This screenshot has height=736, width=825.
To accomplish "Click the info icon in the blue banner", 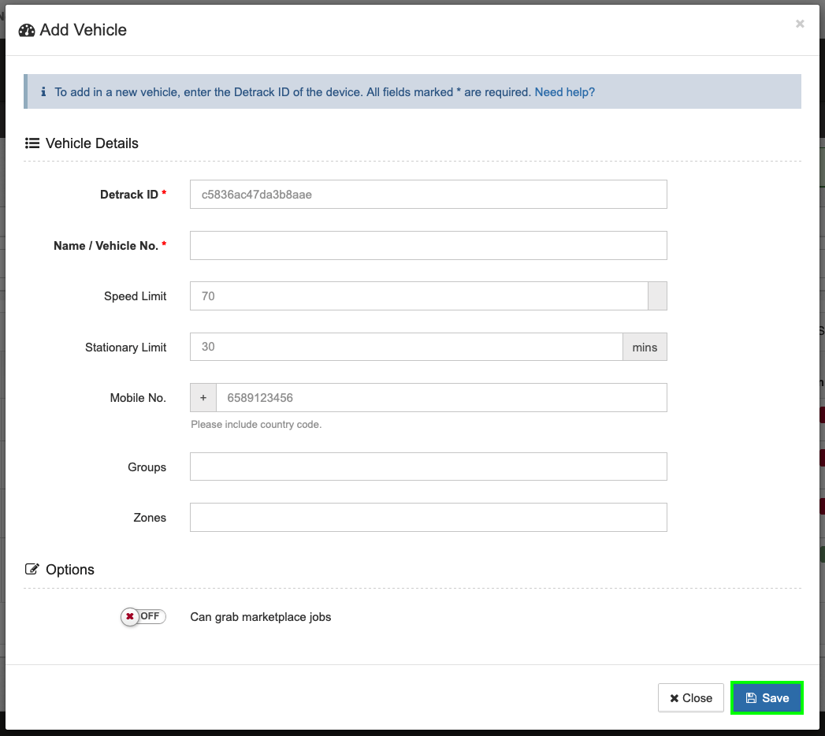I will point(43,91).
